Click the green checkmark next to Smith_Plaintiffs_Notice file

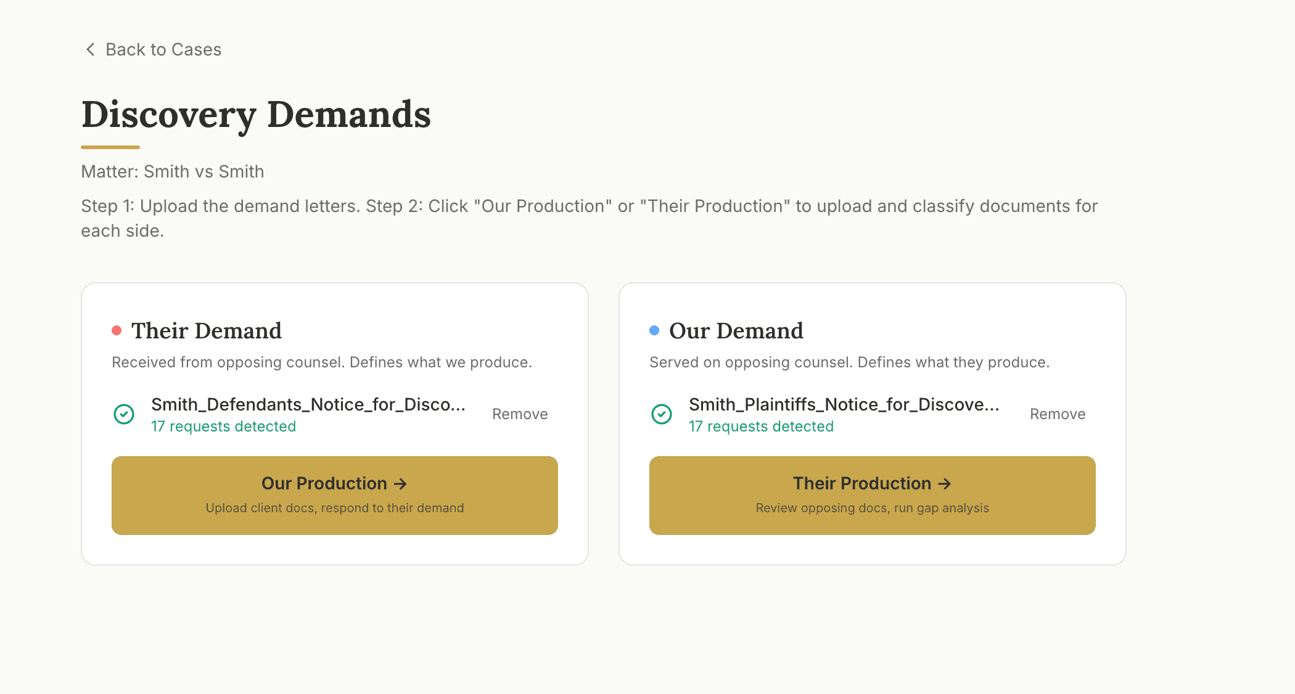pos(662,414)
